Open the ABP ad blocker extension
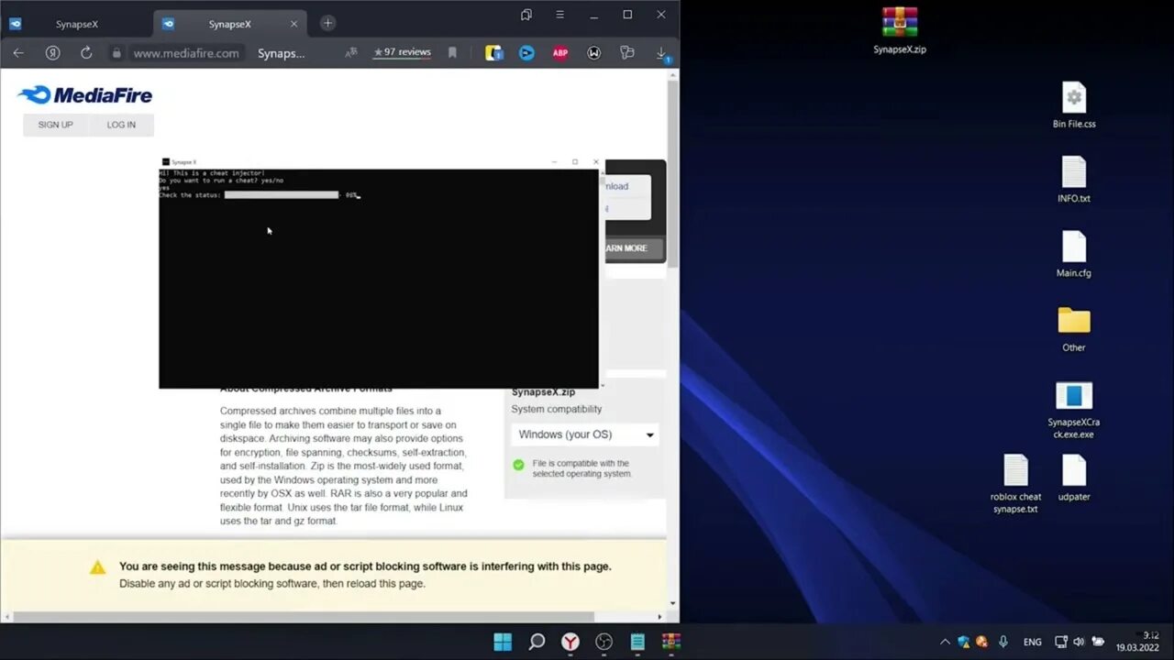This screenshot has width=1174, height=660. coord(560,53)
